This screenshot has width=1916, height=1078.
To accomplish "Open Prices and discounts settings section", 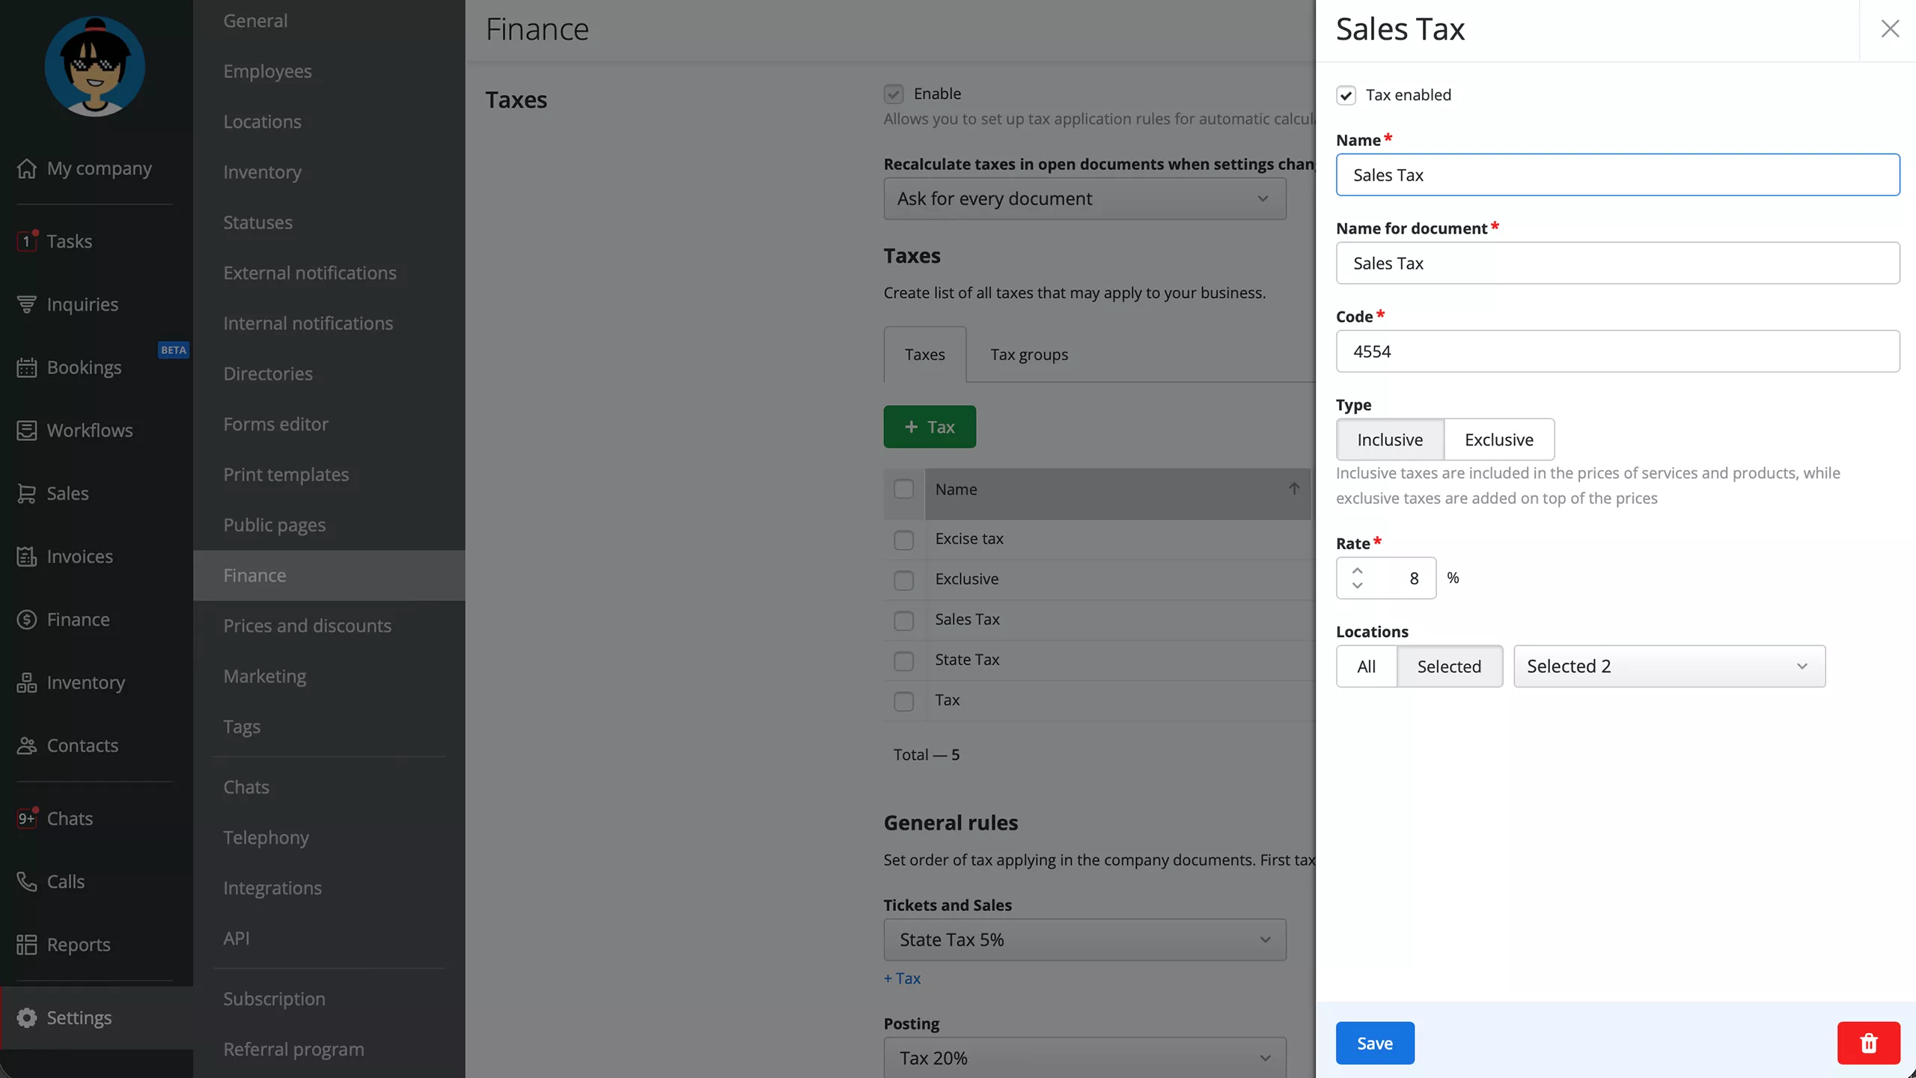I will (x=307, y=626).
